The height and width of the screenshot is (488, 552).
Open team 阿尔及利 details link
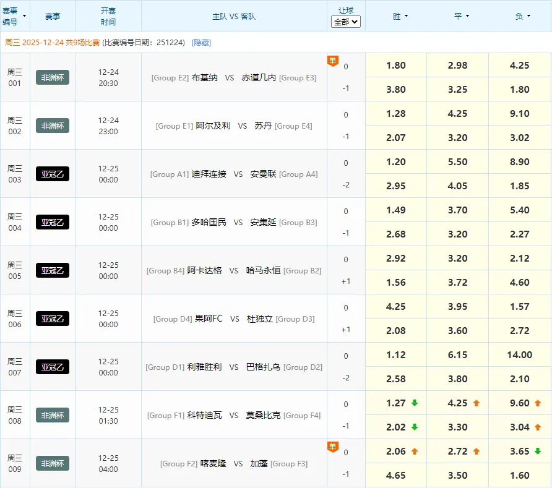[x=213, y=126]
